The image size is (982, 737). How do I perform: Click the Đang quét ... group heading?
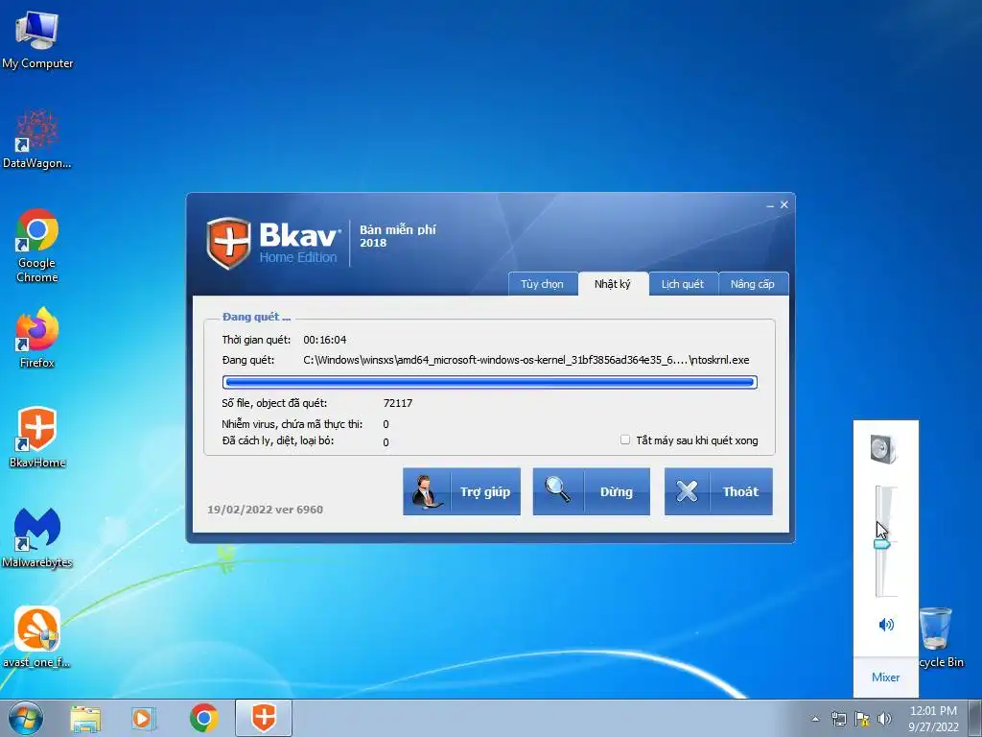pyautogui.click(x=256, y=317)
